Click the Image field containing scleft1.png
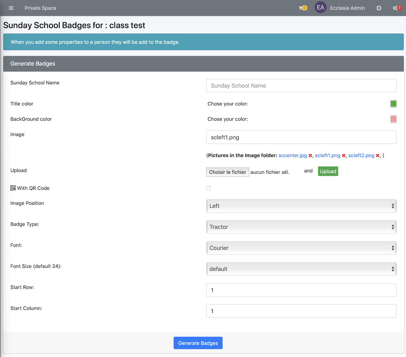The height and width of the screenshot is (357, 406). (301, 137)
